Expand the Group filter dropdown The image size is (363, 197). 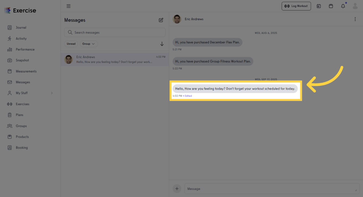[89, 44]
